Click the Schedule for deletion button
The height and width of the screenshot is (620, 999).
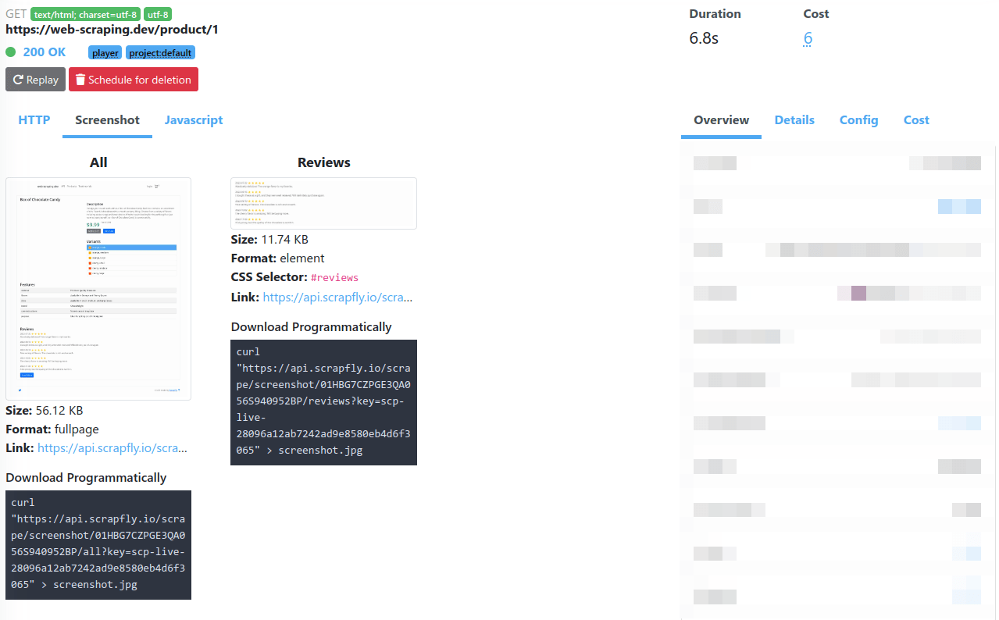click(x=133, y=79)
